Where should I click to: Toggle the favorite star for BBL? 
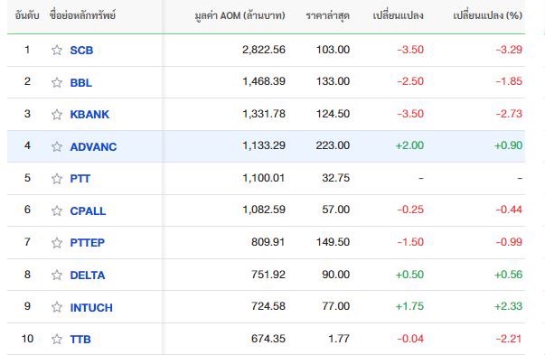(57, 82)
